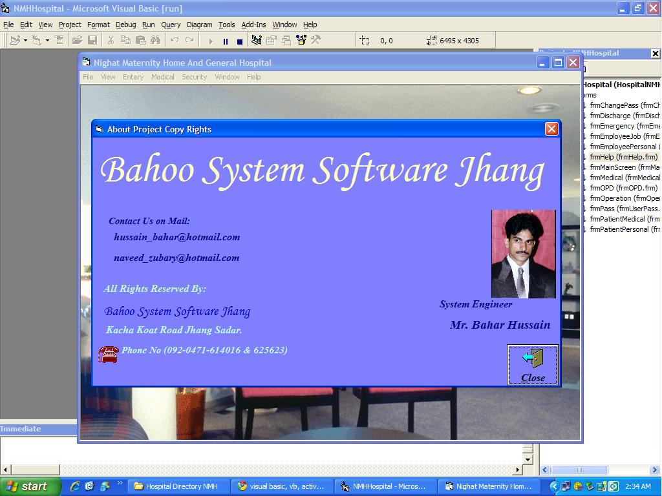Screen dimensions: 662x496
Task: Select frmMedical in the project tree
Action: [624, 178]
